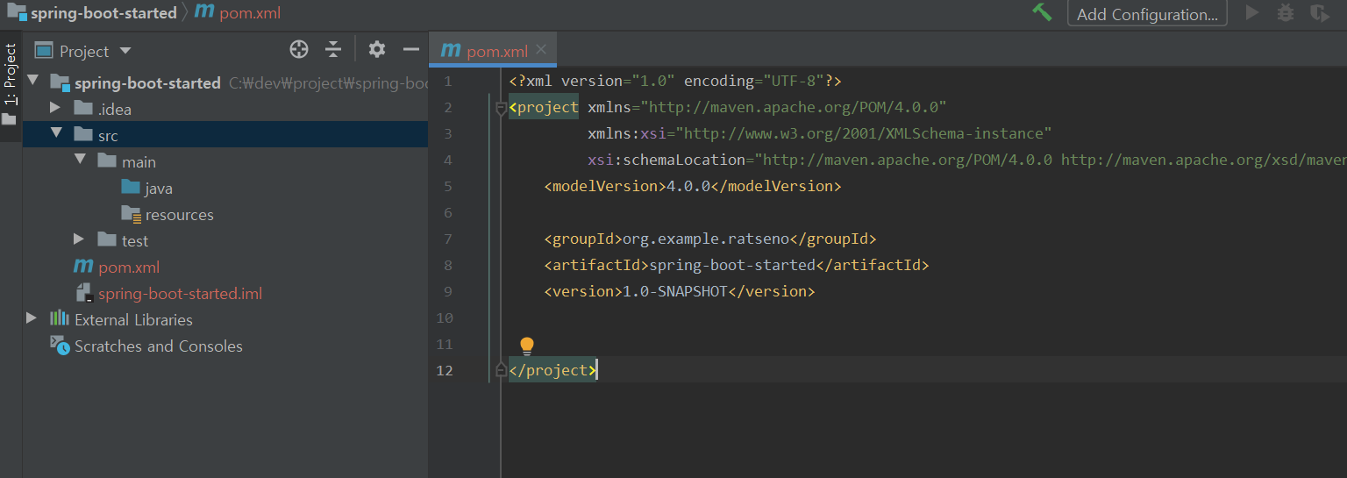The image size is (1347, 478).
Task: Click the Run with Coverage icon
Action: (x=1319, y=13)
